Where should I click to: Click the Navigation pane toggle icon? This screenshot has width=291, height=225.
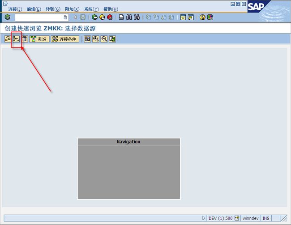tap(87, 39)
